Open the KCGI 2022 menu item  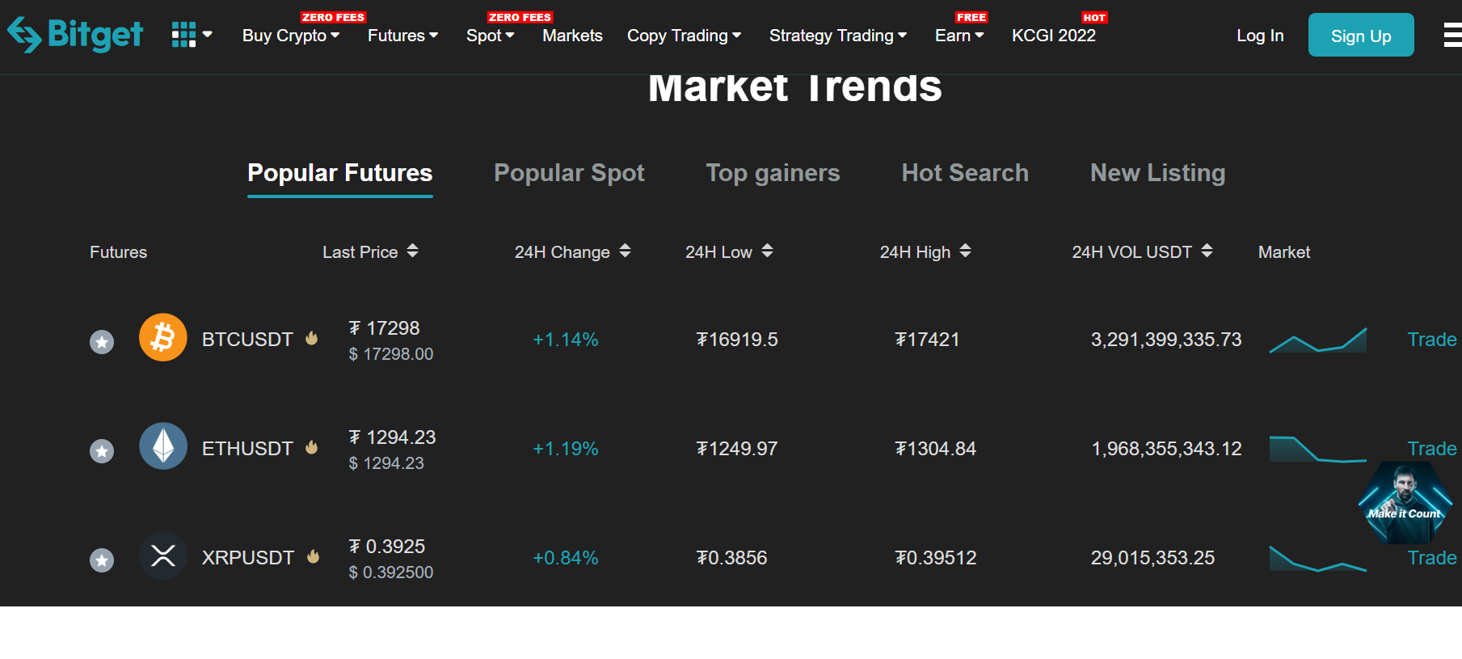1054,36
